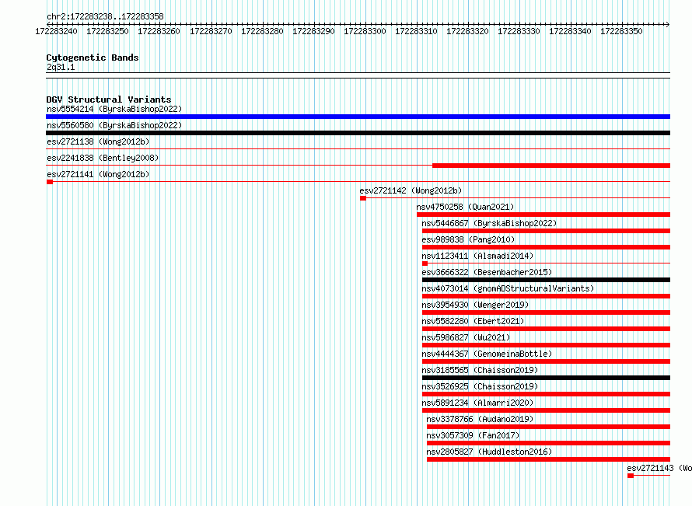Click red bar of nsv4444367 (GenomeinaBottle)
The height and width of the screenshot is (506, 692).
click(x=546, y=361)
